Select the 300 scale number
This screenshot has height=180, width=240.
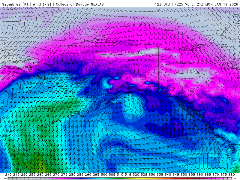coord(104,175)
